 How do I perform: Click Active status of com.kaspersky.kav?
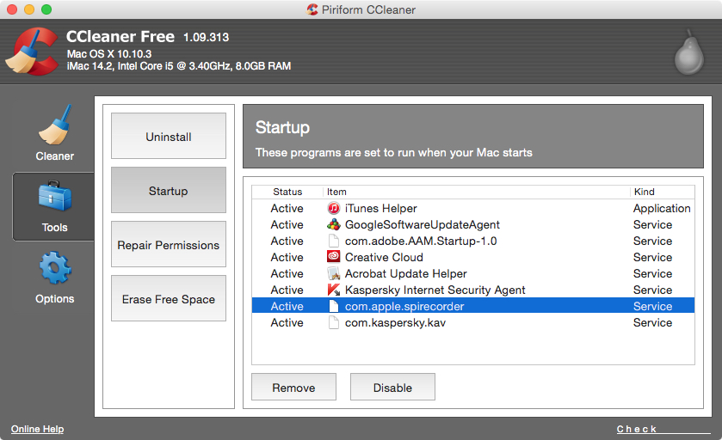click(287, 323)
